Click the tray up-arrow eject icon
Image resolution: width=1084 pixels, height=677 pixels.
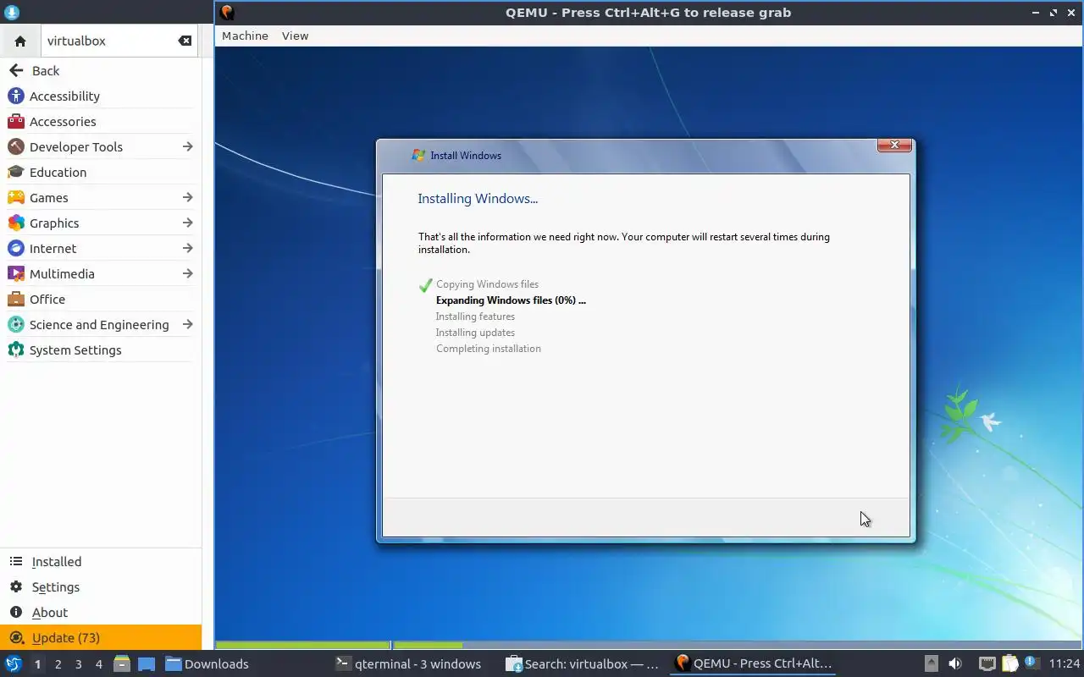[x=932, y=664]
